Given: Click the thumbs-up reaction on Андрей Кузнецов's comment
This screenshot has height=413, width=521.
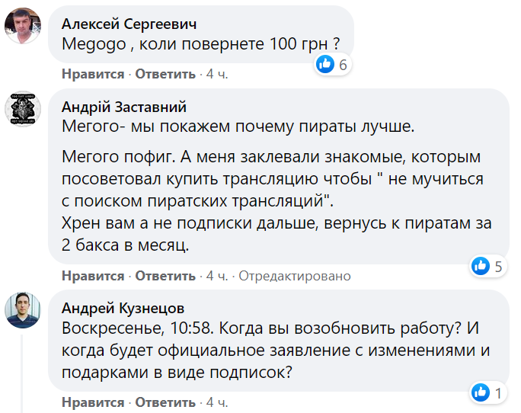Looking at the screenshot, I should [481, 392].
